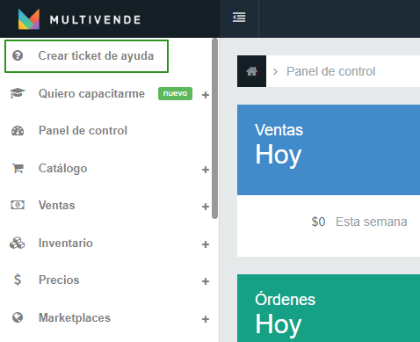This screenshot has width=420, height=342.
Task: Click the dollar sign Precios icon
Action: coord(18,280)
